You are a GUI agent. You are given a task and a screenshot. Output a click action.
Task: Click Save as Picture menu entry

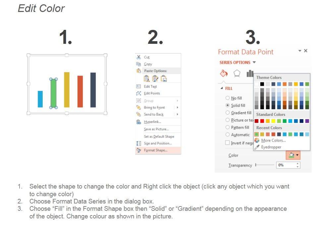click(156, 129)
